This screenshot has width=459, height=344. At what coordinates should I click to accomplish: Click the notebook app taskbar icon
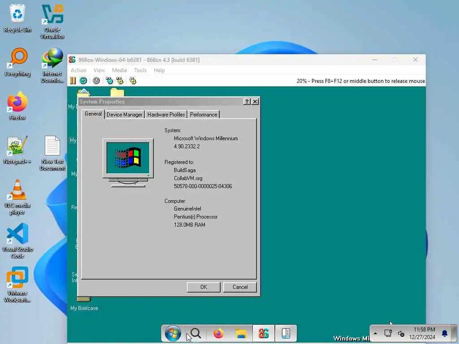point(286,333)
